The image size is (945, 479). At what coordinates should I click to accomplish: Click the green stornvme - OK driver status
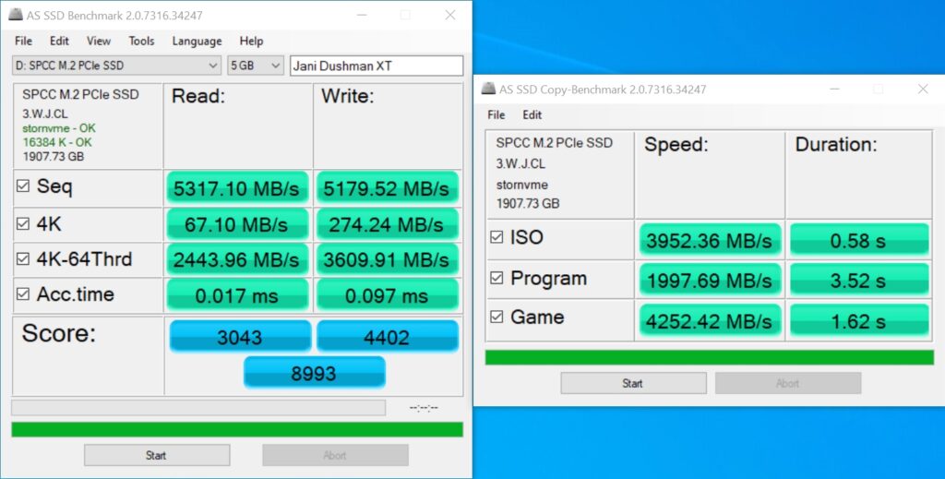pos(59,127)
